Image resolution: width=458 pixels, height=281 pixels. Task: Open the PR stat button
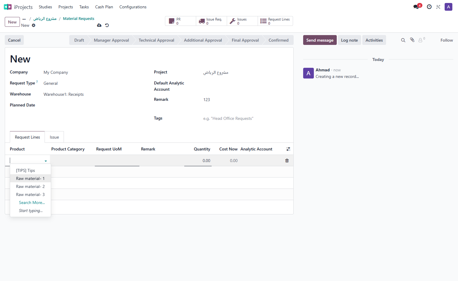coord(180,21)
